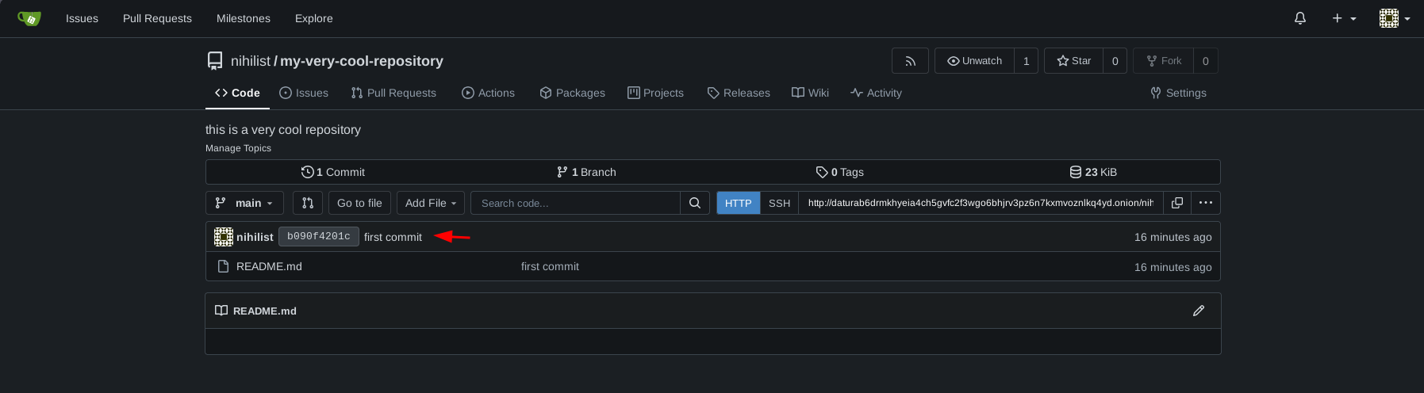Click the search code magnifier button
The image size is (1424, 393).
[694, 203]
